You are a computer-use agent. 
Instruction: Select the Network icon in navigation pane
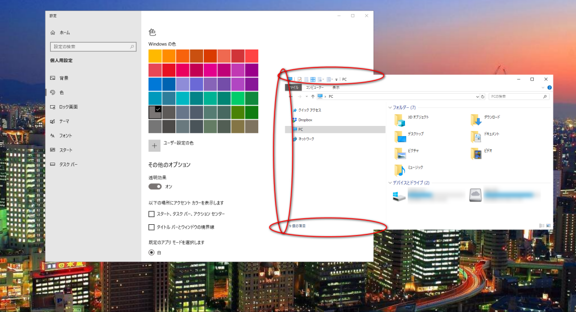294,139
